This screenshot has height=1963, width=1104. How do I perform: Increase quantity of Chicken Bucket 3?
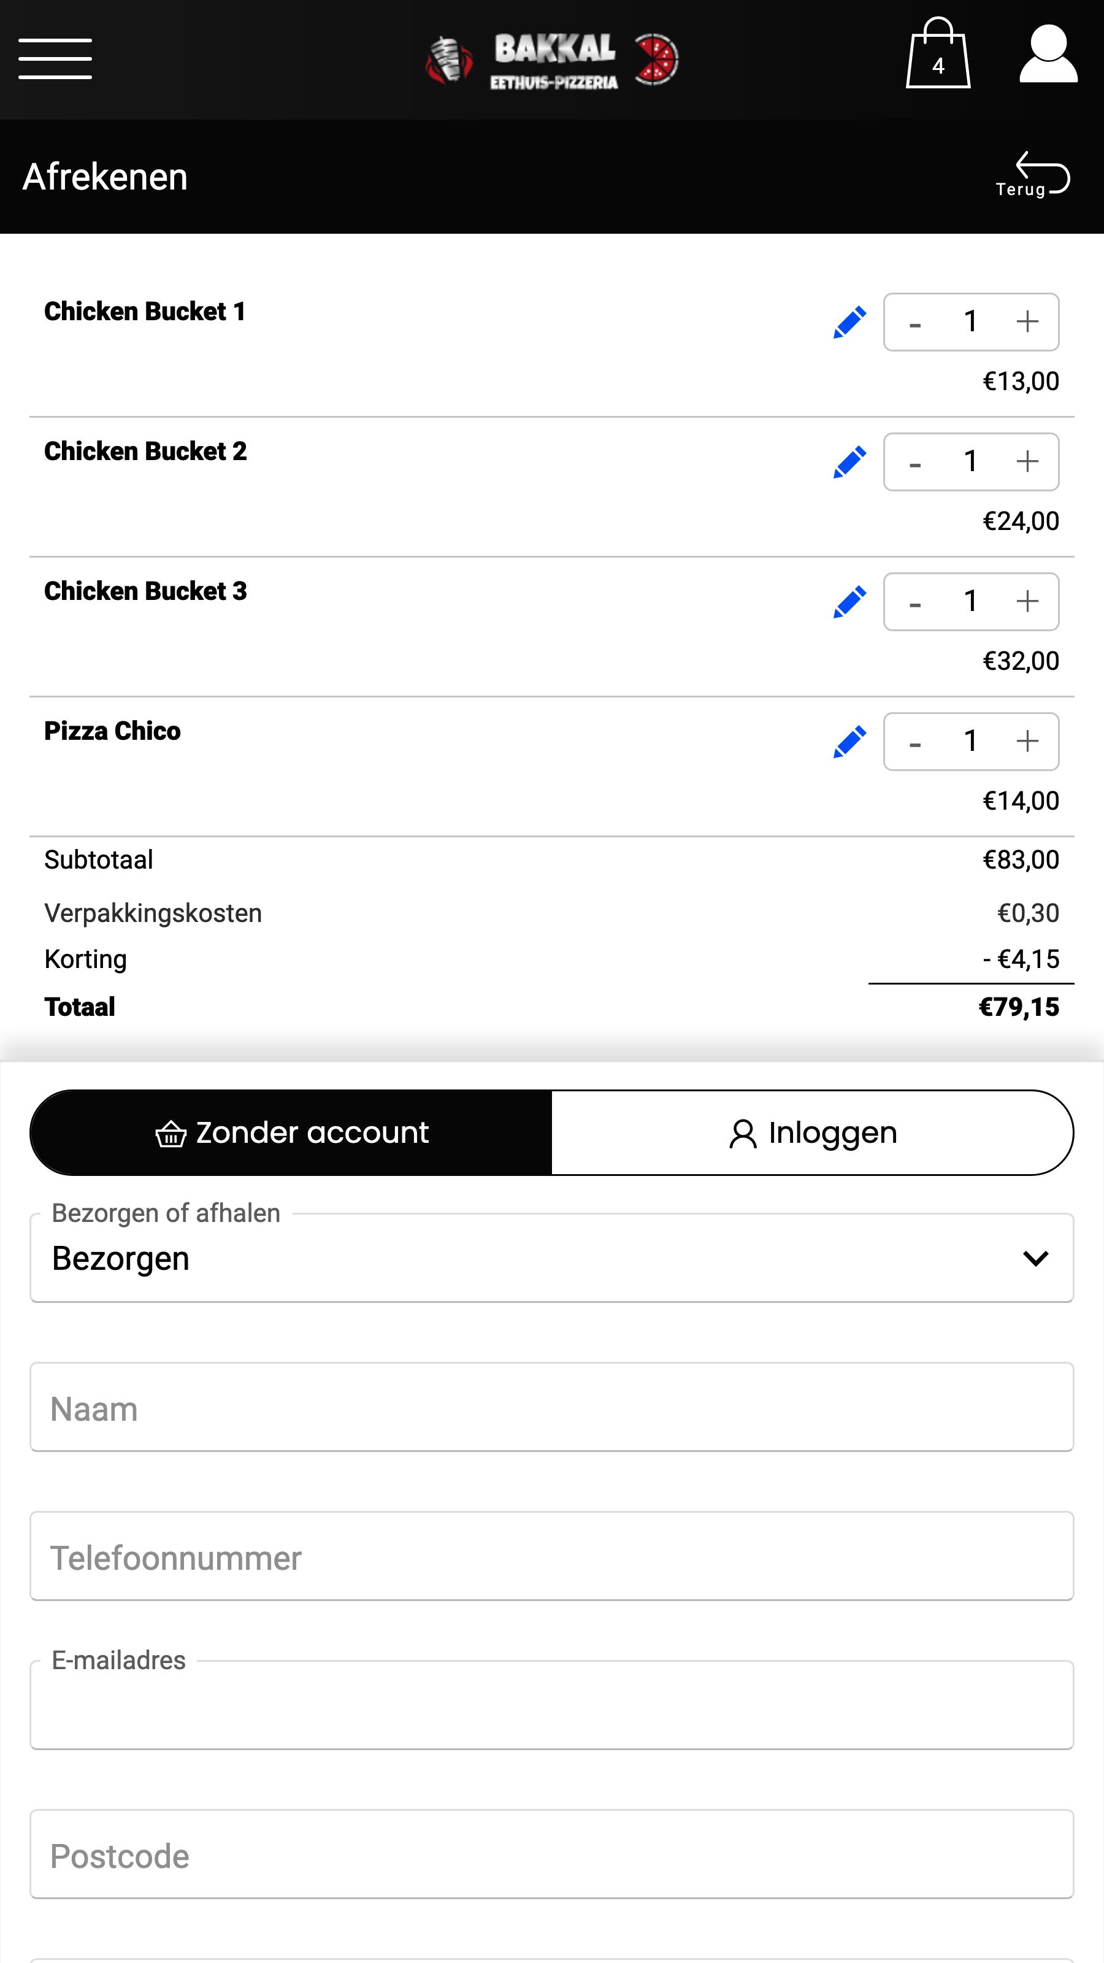(x=1027, y=601)
